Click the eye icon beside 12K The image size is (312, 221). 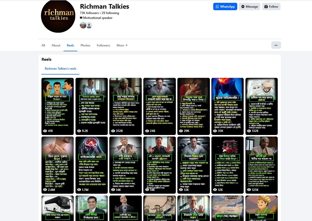click(215, 190)
